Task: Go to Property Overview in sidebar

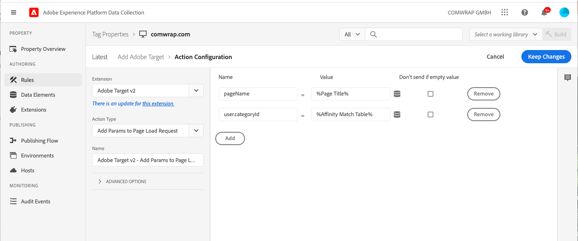Action: 43,49
